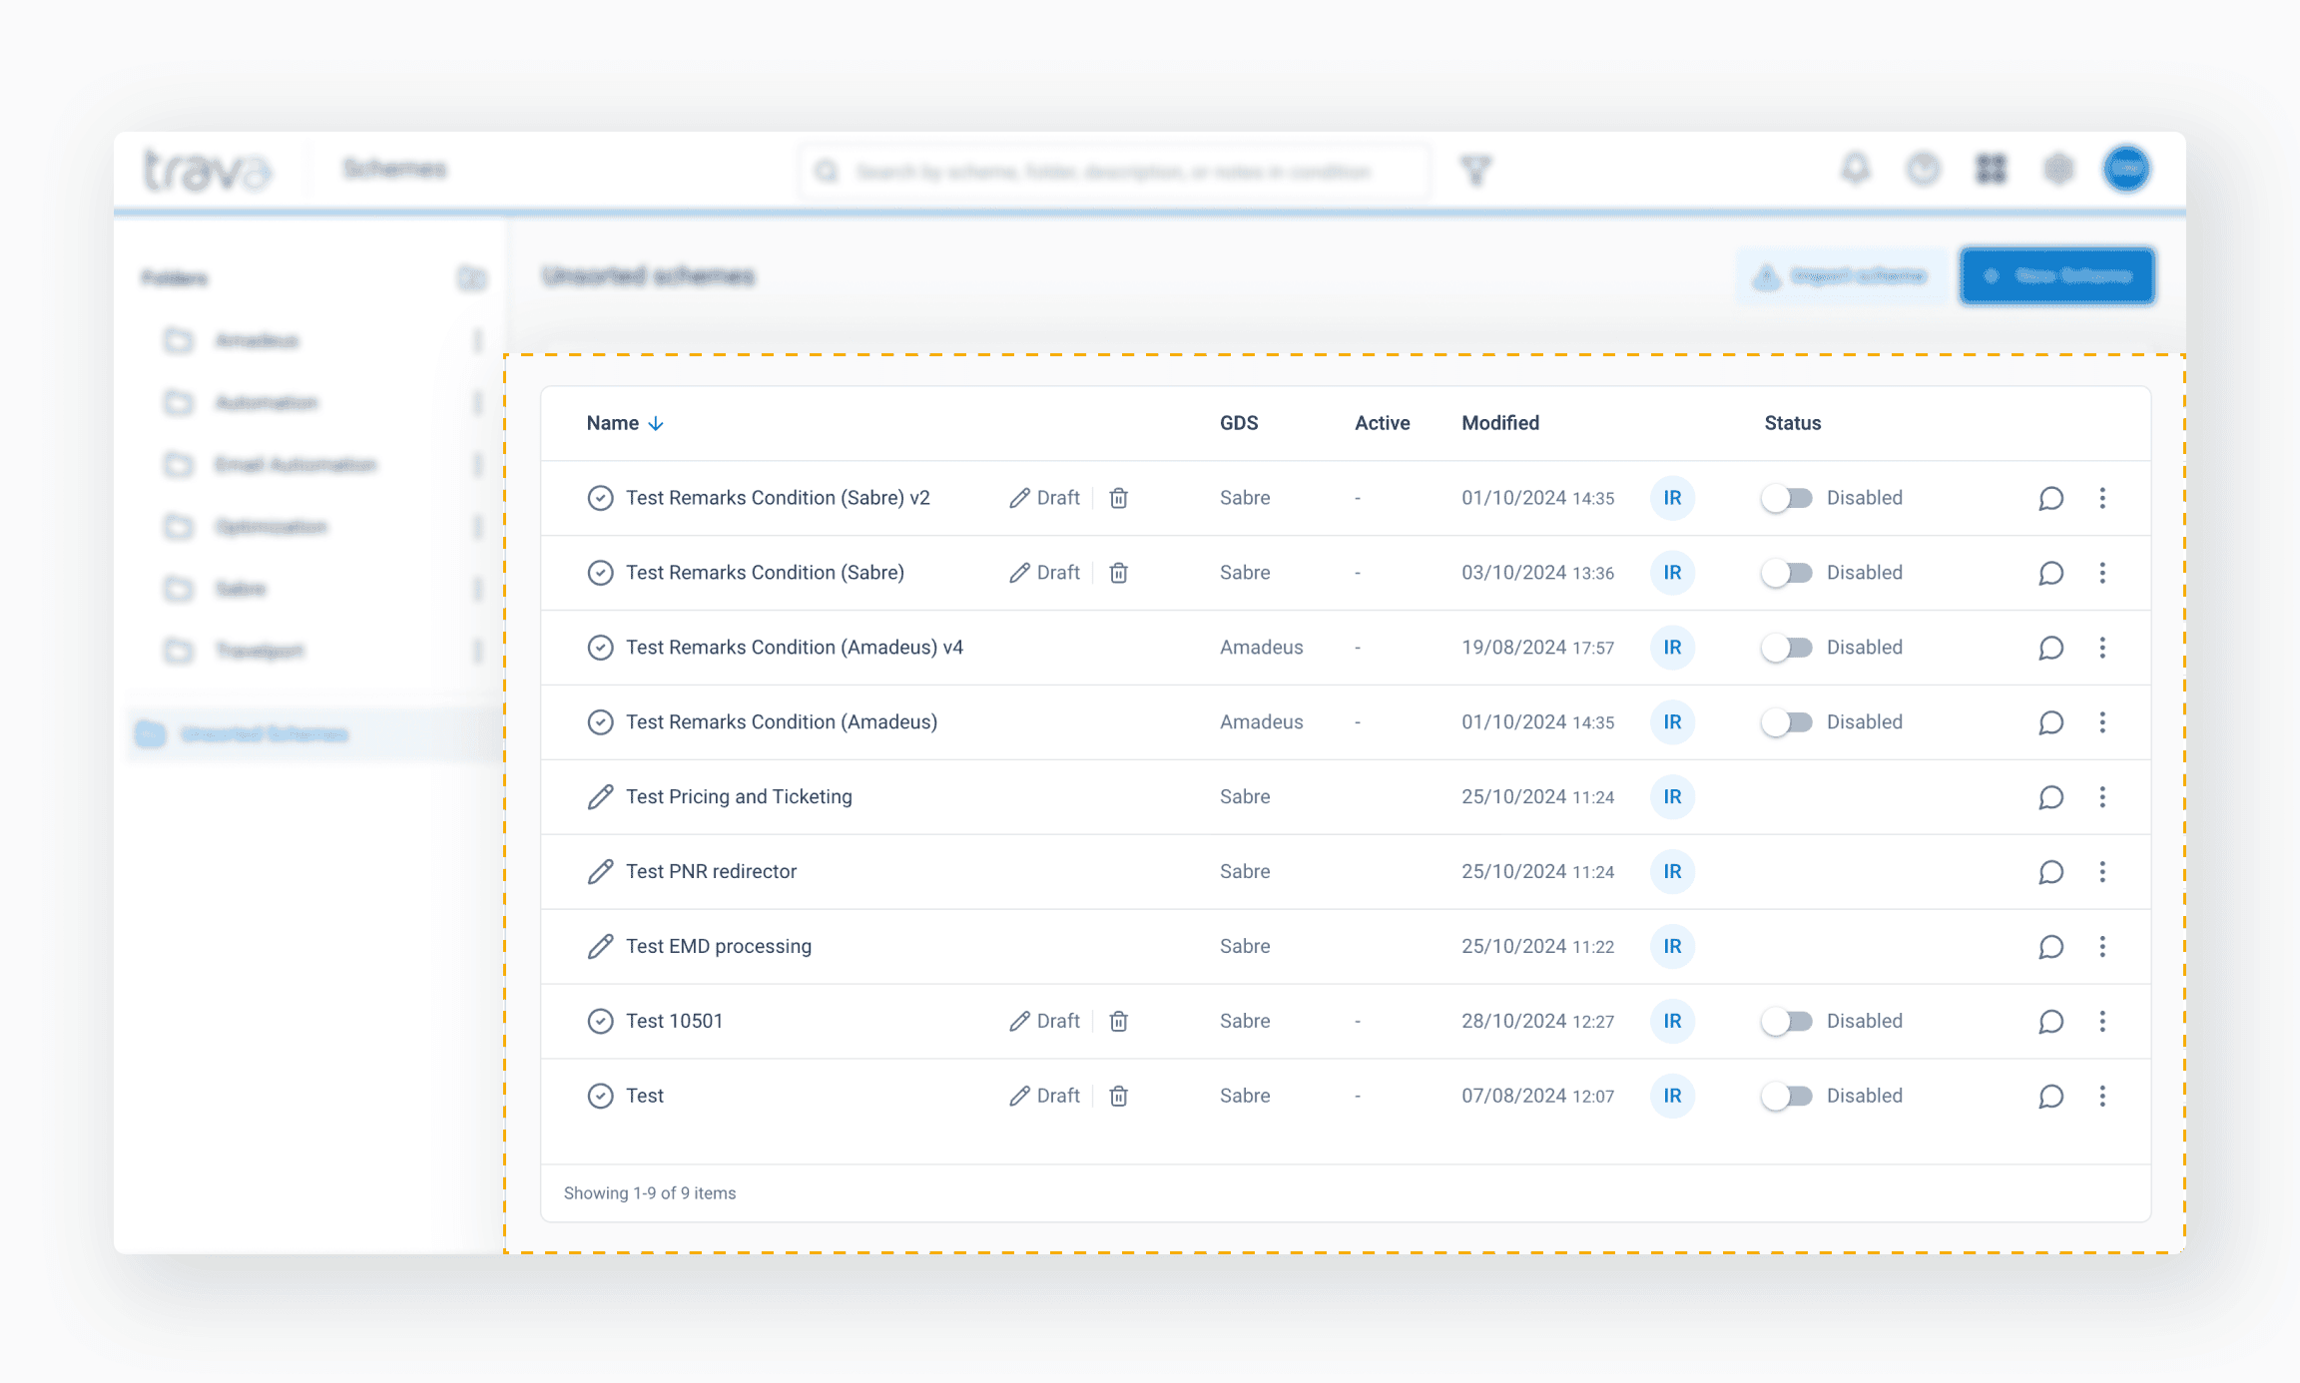
Task: Toggle status for Test Remarks Condition (Amadeus)
Action: click(1786, 722)
